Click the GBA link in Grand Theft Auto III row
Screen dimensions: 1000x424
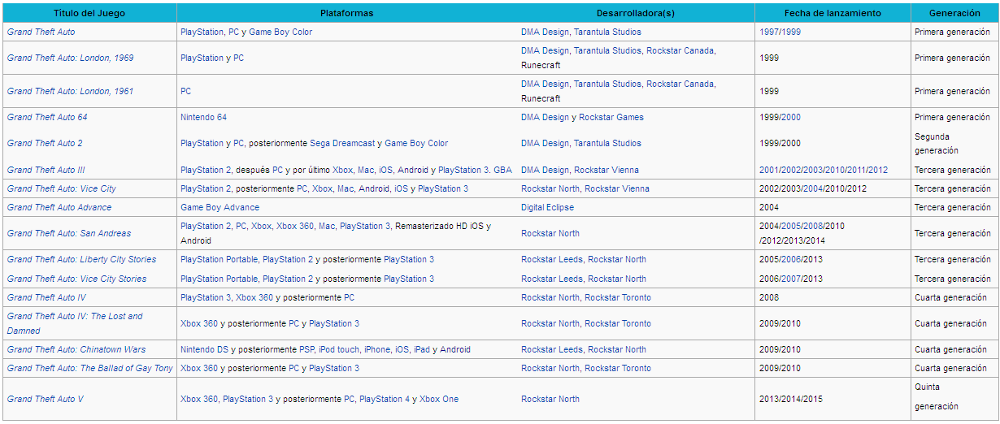click(502, 170)
